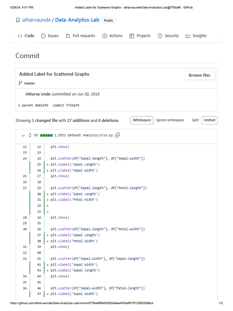This screenshot has width=233, height=311.
Task: Open the Atharva Unde author link
Action: 38,94
